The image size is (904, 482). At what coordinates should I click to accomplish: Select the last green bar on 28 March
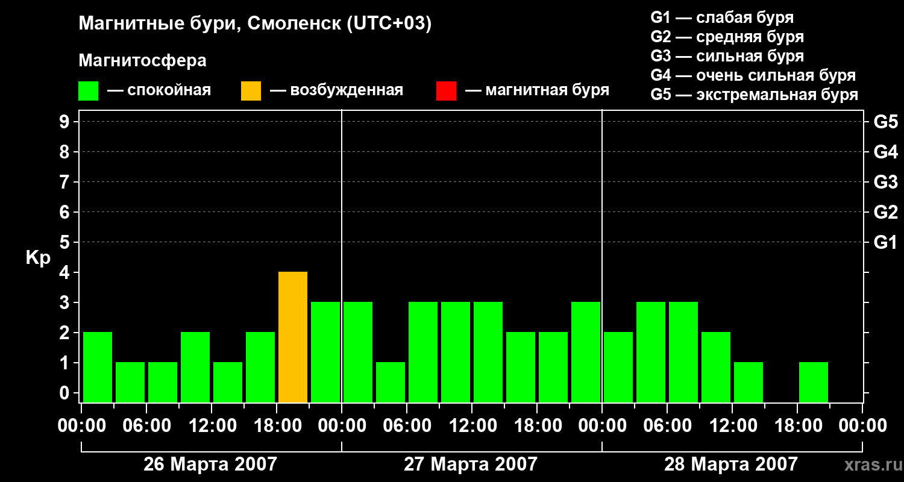tap(814, 383)
